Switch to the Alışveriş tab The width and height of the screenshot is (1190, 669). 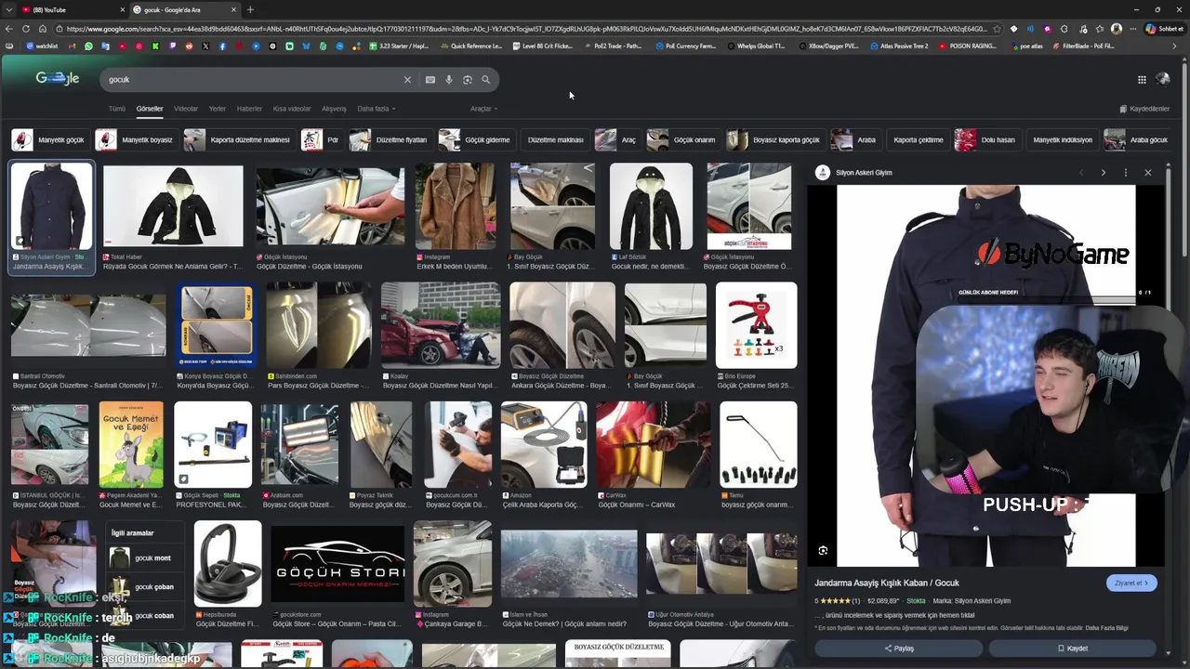334,109
